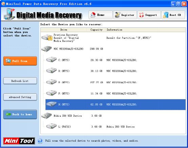
Task: Click the Drive column header
Action: tap(64, 30)
